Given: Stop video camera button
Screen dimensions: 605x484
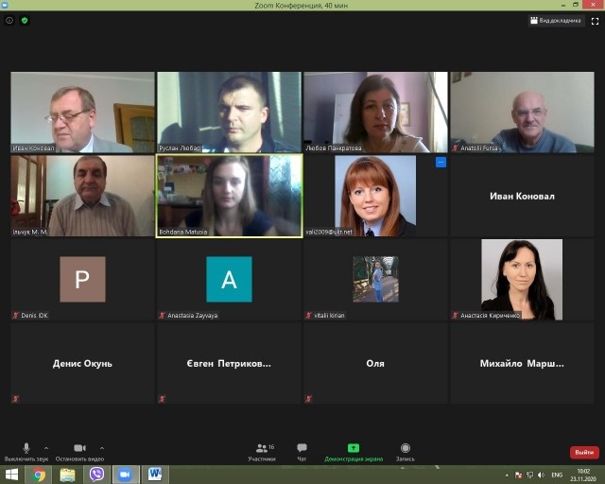Looking at the screenshot, I should [79, 452].
